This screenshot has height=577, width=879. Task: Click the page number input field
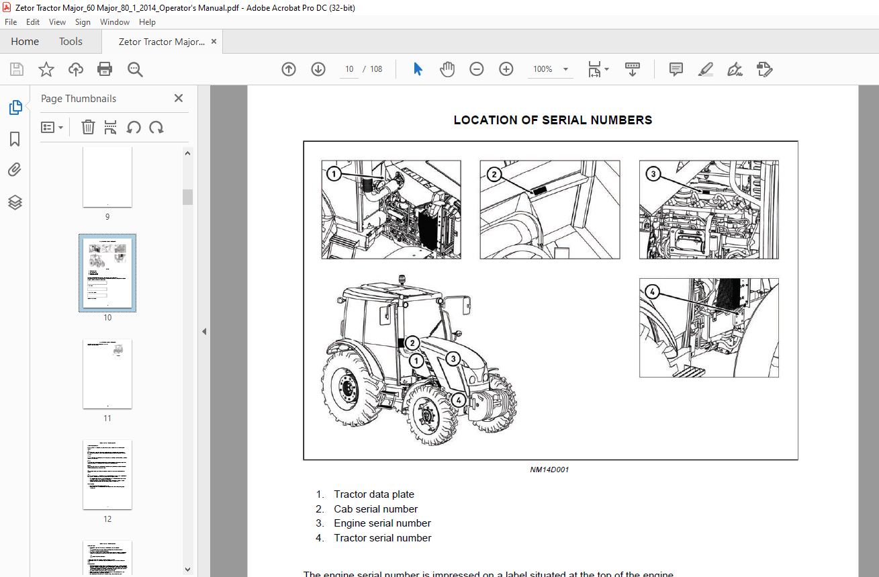pyautogui.click(x=349, y=69)
